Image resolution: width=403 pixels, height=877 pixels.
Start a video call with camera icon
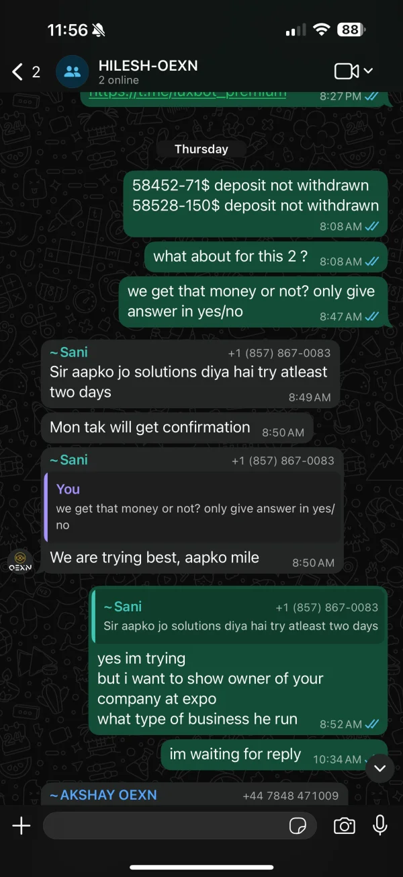(x=346, y=71)
